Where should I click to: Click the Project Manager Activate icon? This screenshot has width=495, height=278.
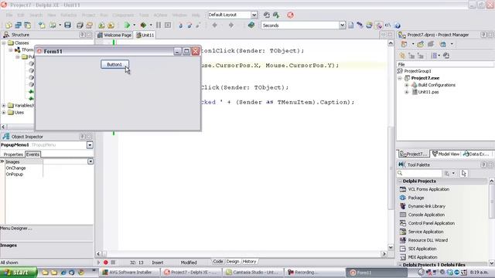tap(404, 44)
